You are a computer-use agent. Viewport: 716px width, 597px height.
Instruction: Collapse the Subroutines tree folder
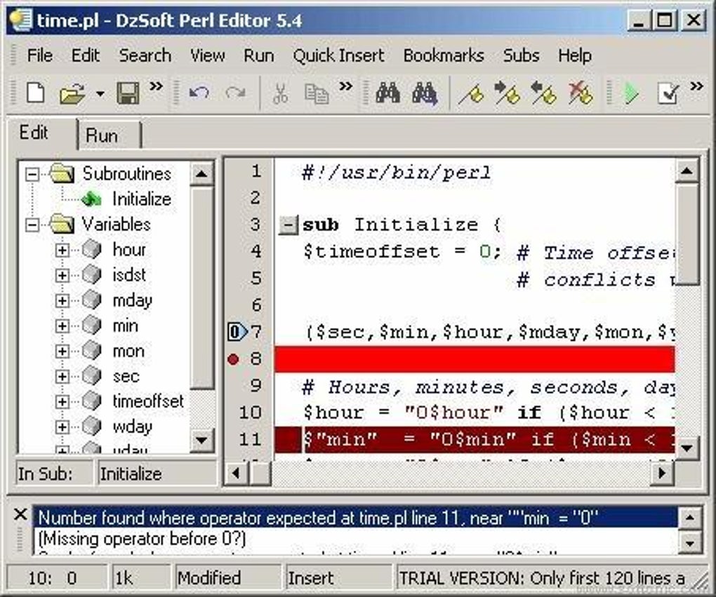32,174
